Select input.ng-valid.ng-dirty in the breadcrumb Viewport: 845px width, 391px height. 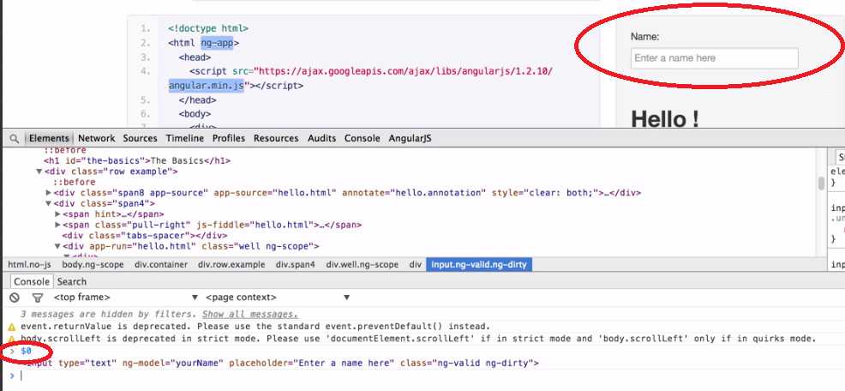(x=479, y=265)
